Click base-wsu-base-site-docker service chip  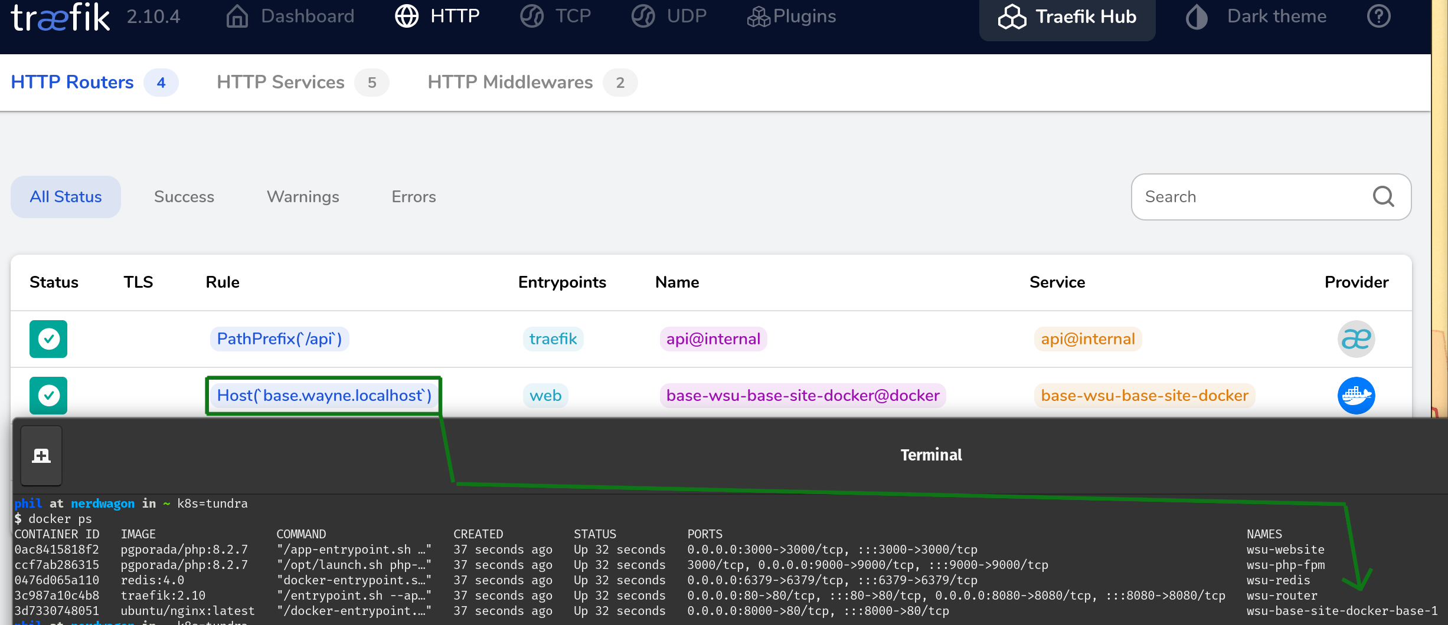click(x=1145, y=396)
